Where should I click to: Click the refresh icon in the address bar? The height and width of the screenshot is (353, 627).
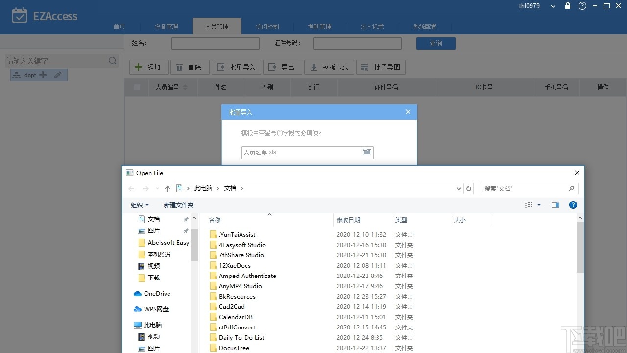click(468, 188)
